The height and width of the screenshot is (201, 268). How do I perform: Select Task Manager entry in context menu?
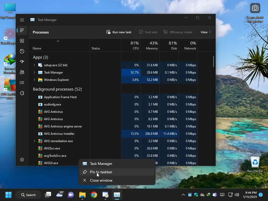coord(117,164)
